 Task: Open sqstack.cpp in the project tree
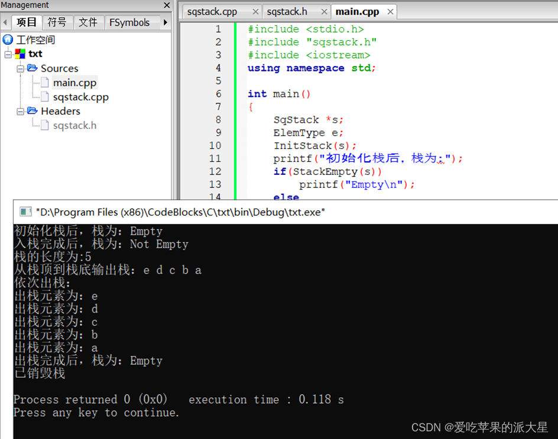[x=81, y=97]
